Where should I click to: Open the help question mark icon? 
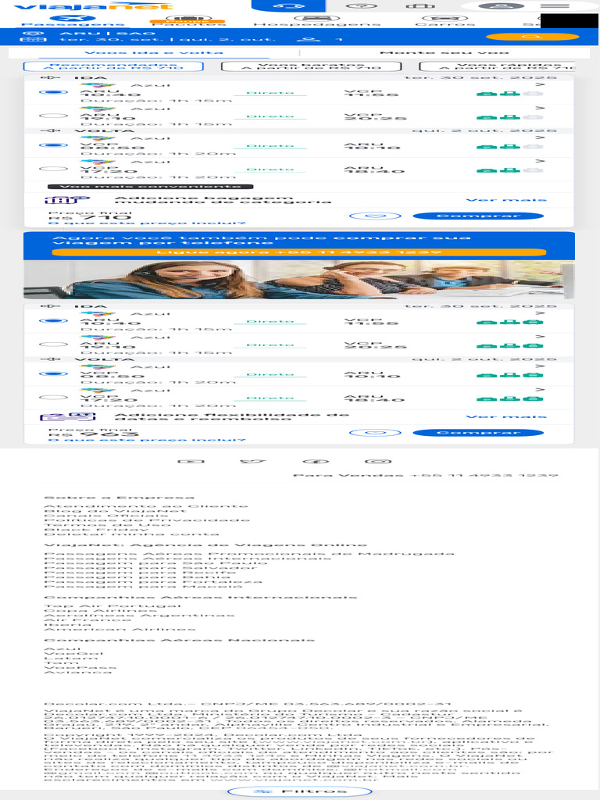[x=362, y=6]
